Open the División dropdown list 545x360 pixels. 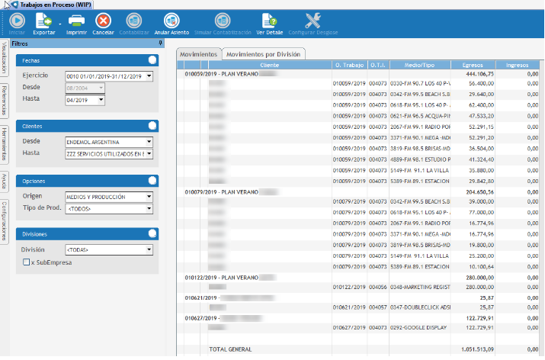[x=149, y=249]
